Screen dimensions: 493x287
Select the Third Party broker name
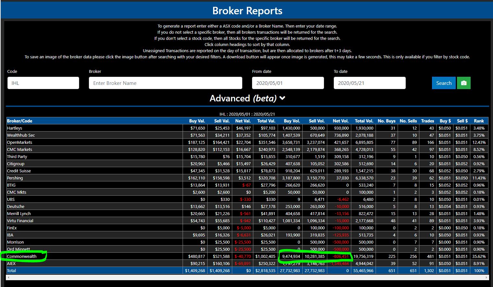click(17, 156)
